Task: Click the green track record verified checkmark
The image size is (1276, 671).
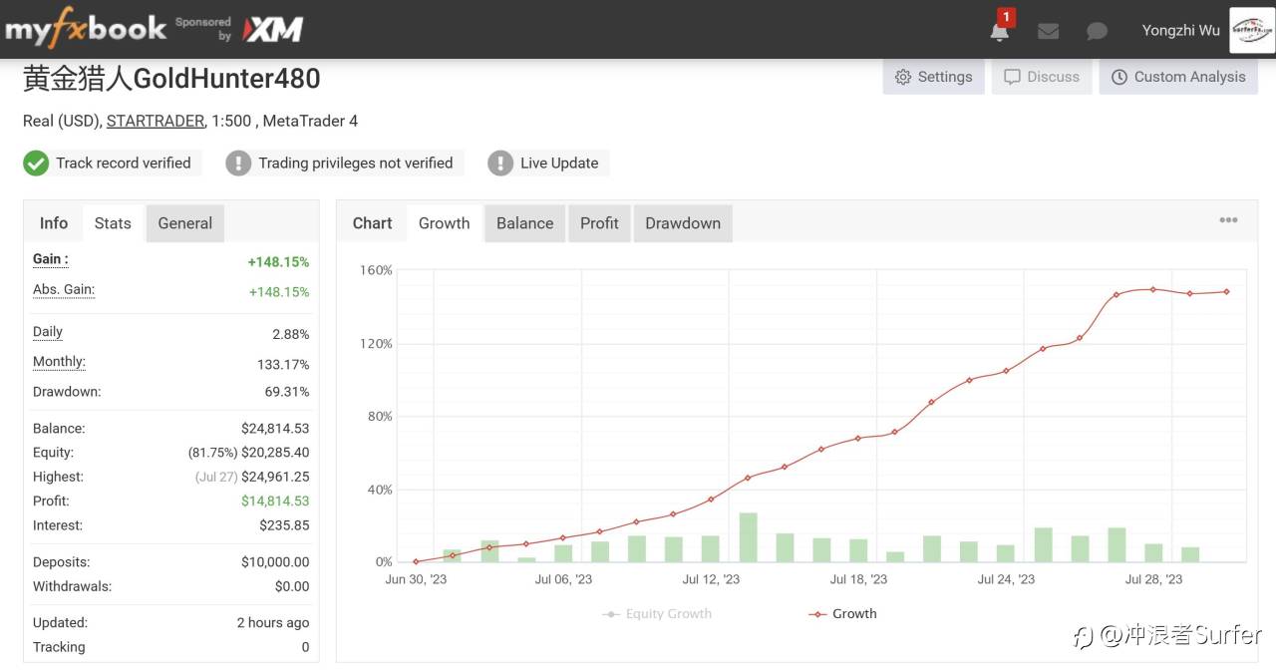Action: click(36, 164)
